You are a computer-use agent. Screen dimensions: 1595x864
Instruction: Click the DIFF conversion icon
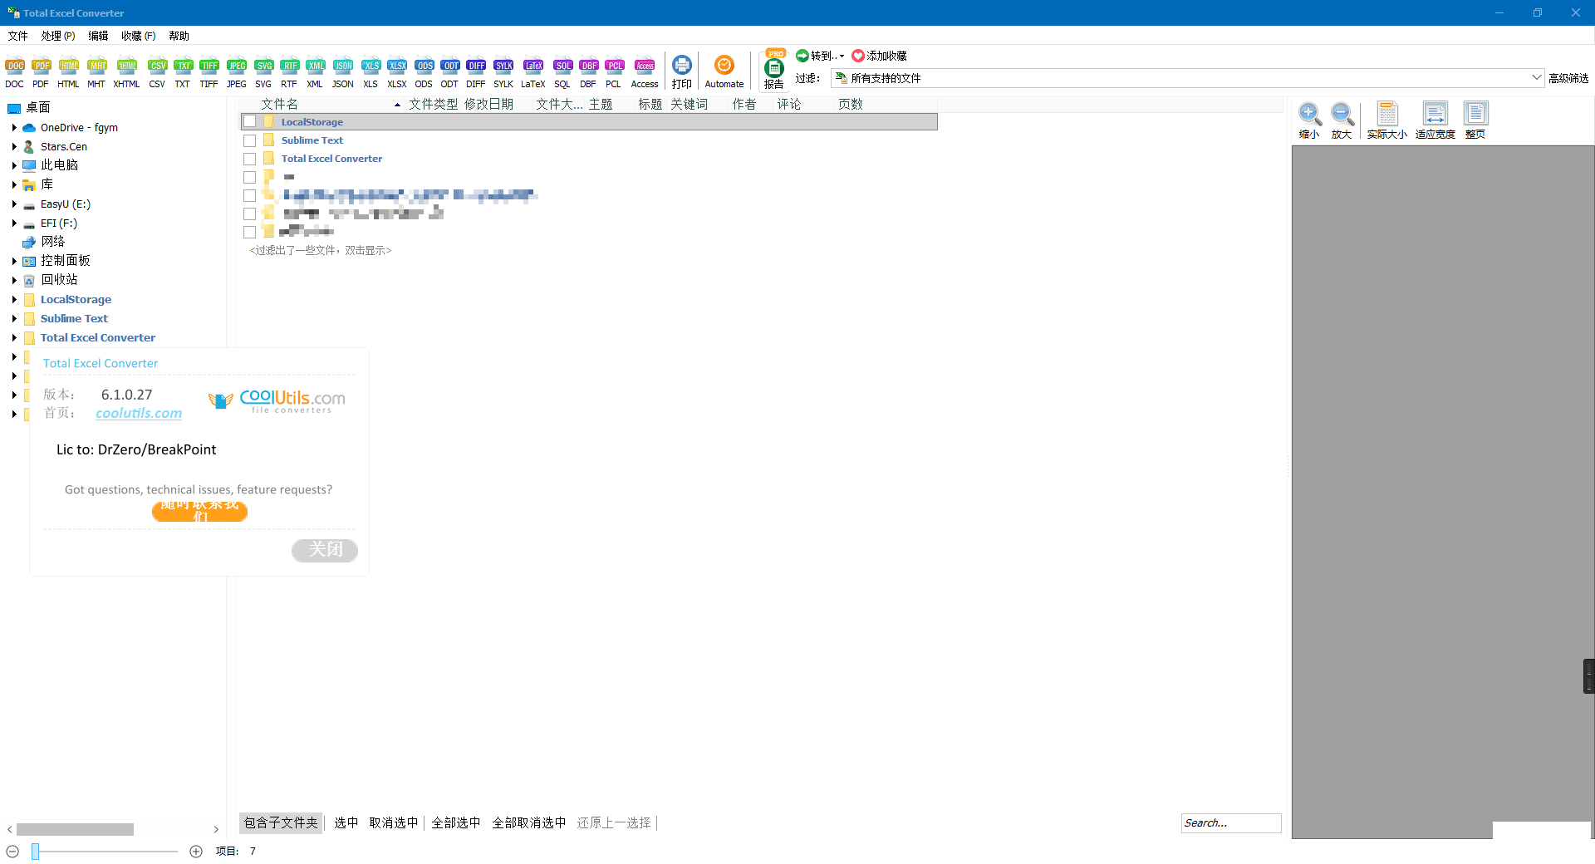tap(476, 72)
